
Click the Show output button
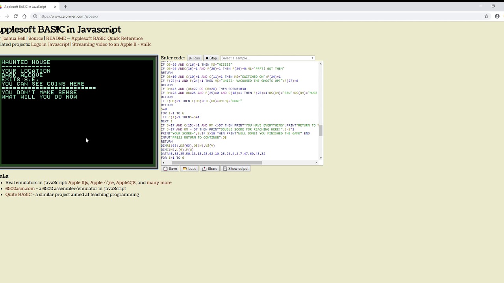235,169
